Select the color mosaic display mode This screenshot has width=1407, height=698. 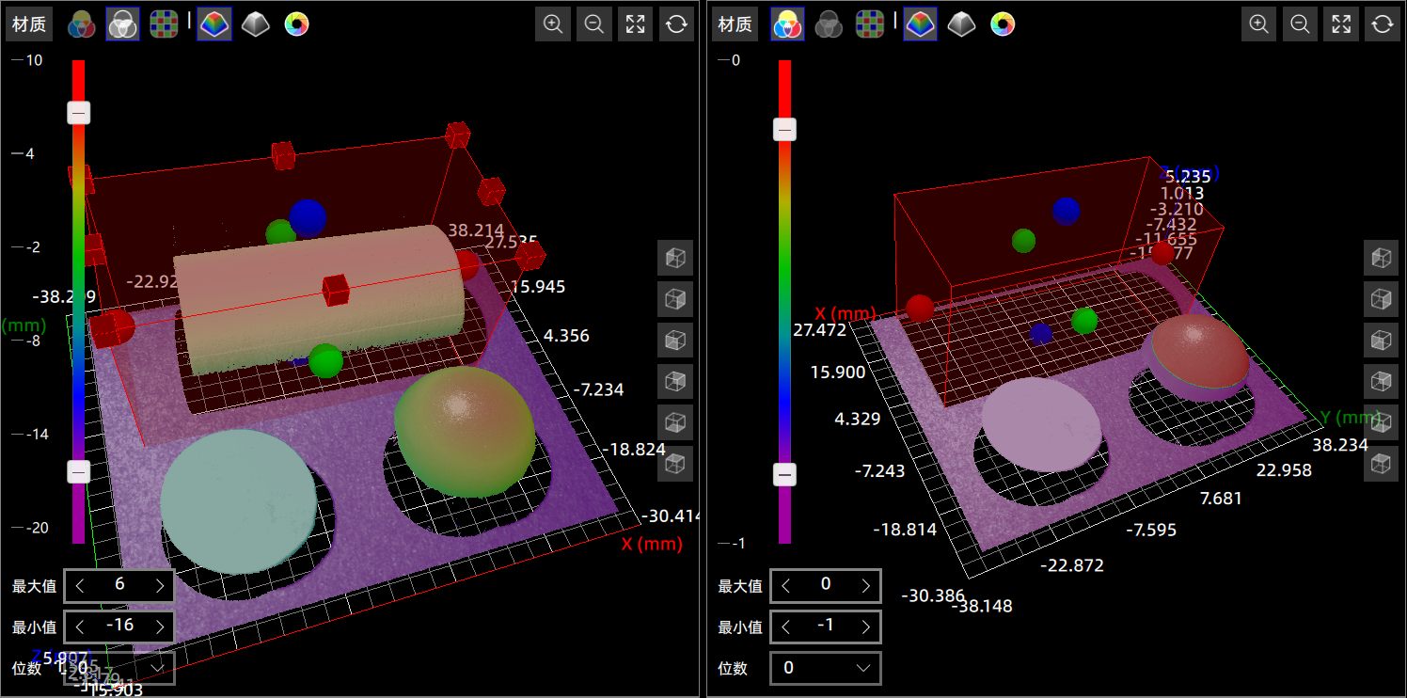click(164, 24)
